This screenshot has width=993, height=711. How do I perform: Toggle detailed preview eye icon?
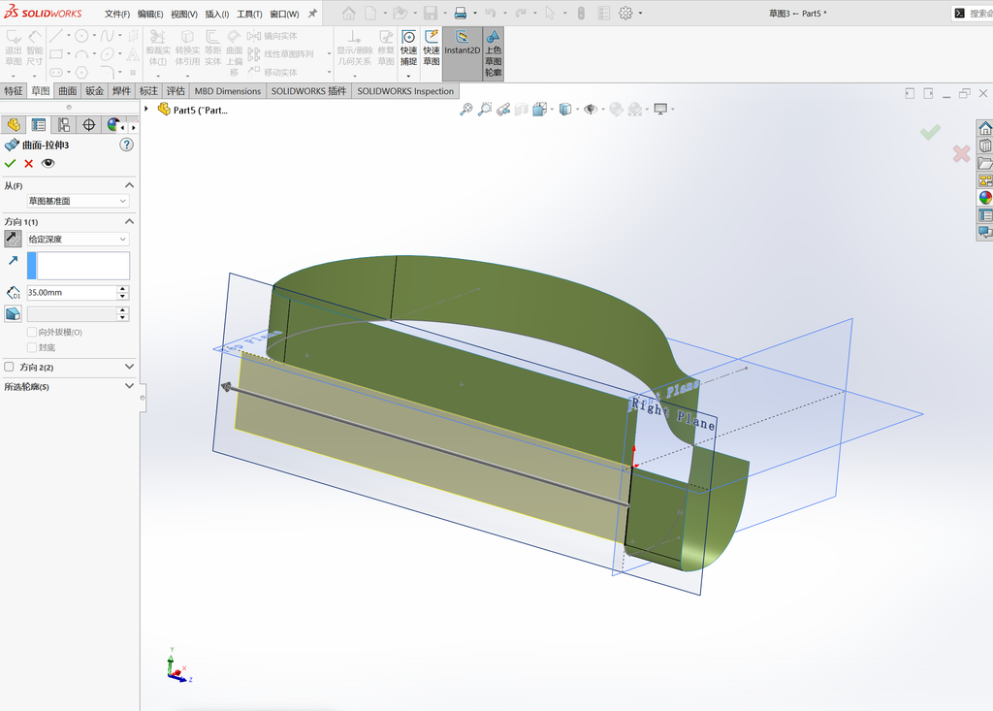point(48,164)
